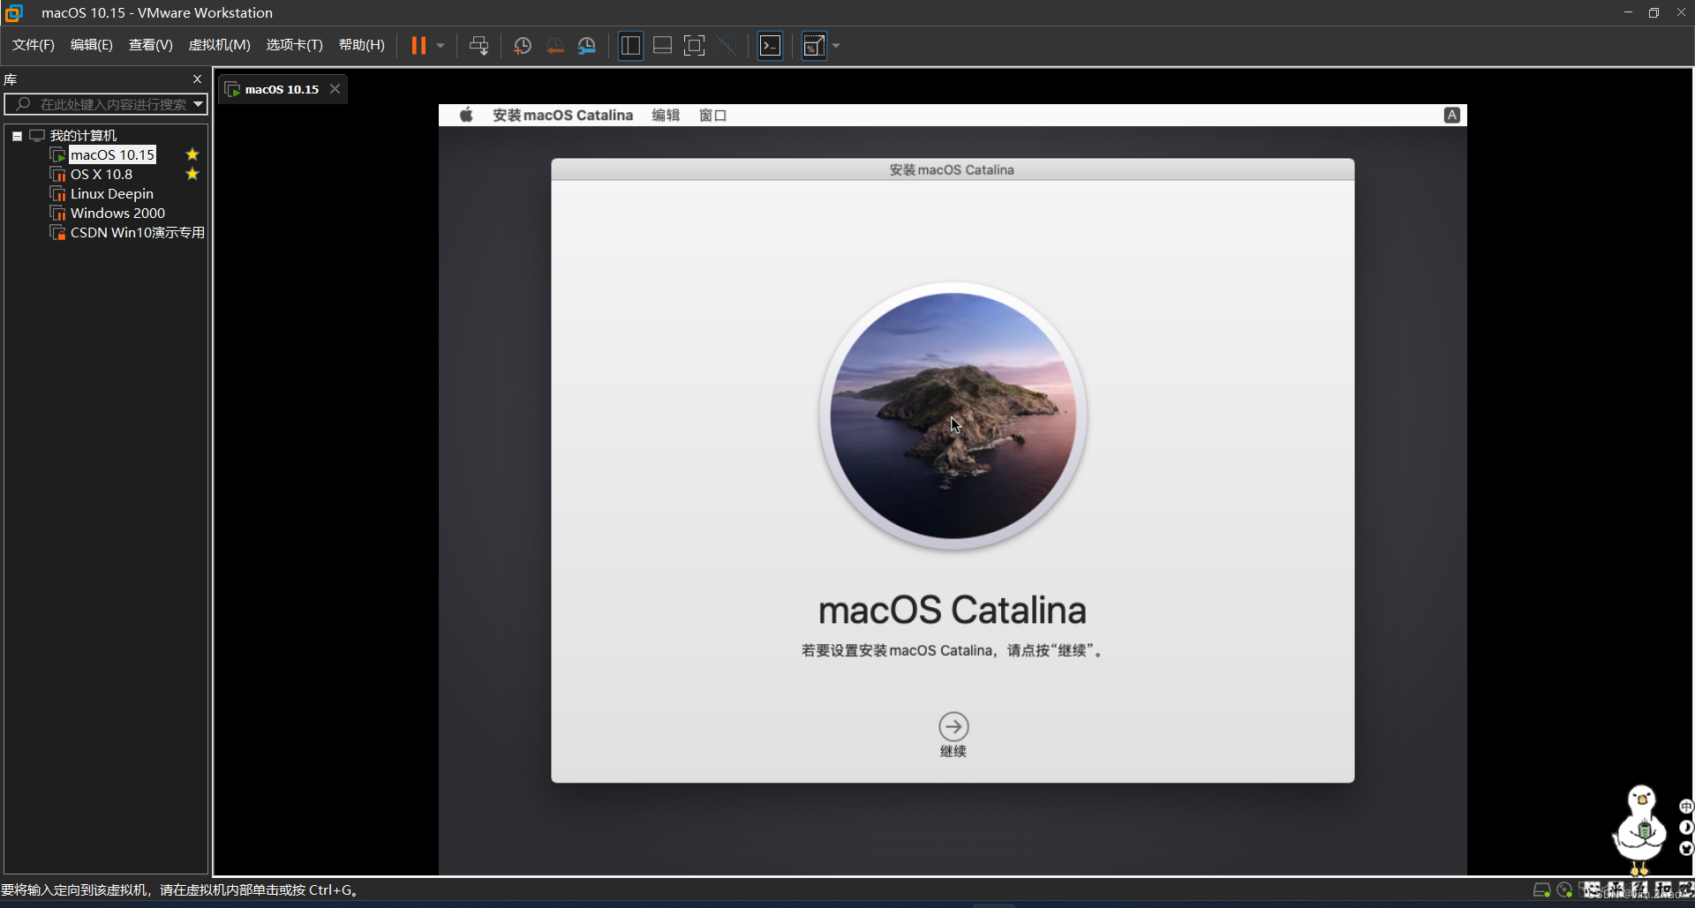The image size is (1695, 908).
Task: Select macOS 10.15 in the library
Action: tap(112, 155)
